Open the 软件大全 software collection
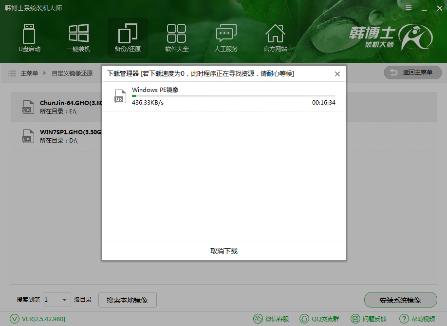The image size is (447, 326). [177, 38]
